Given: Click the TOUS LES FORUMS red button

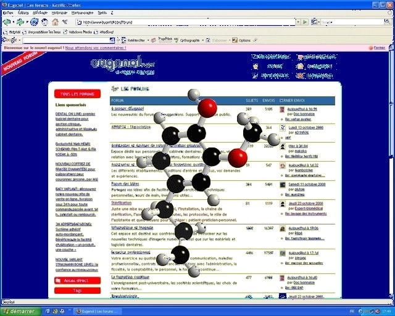Looking at the screenshot, I should [77, 94].
